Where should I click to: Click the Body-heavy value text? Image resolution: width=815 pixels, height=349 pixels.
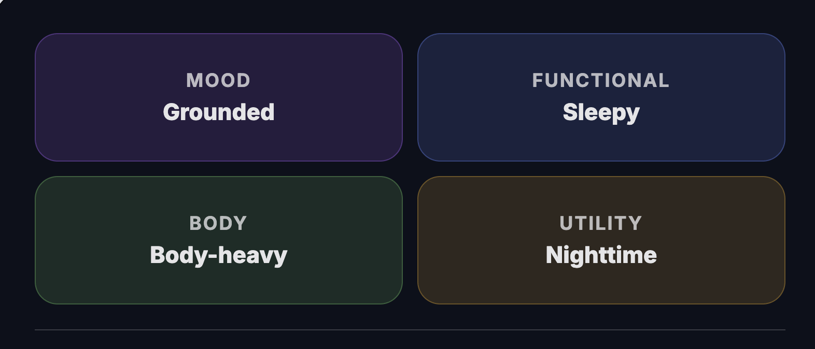click(218, 255)
